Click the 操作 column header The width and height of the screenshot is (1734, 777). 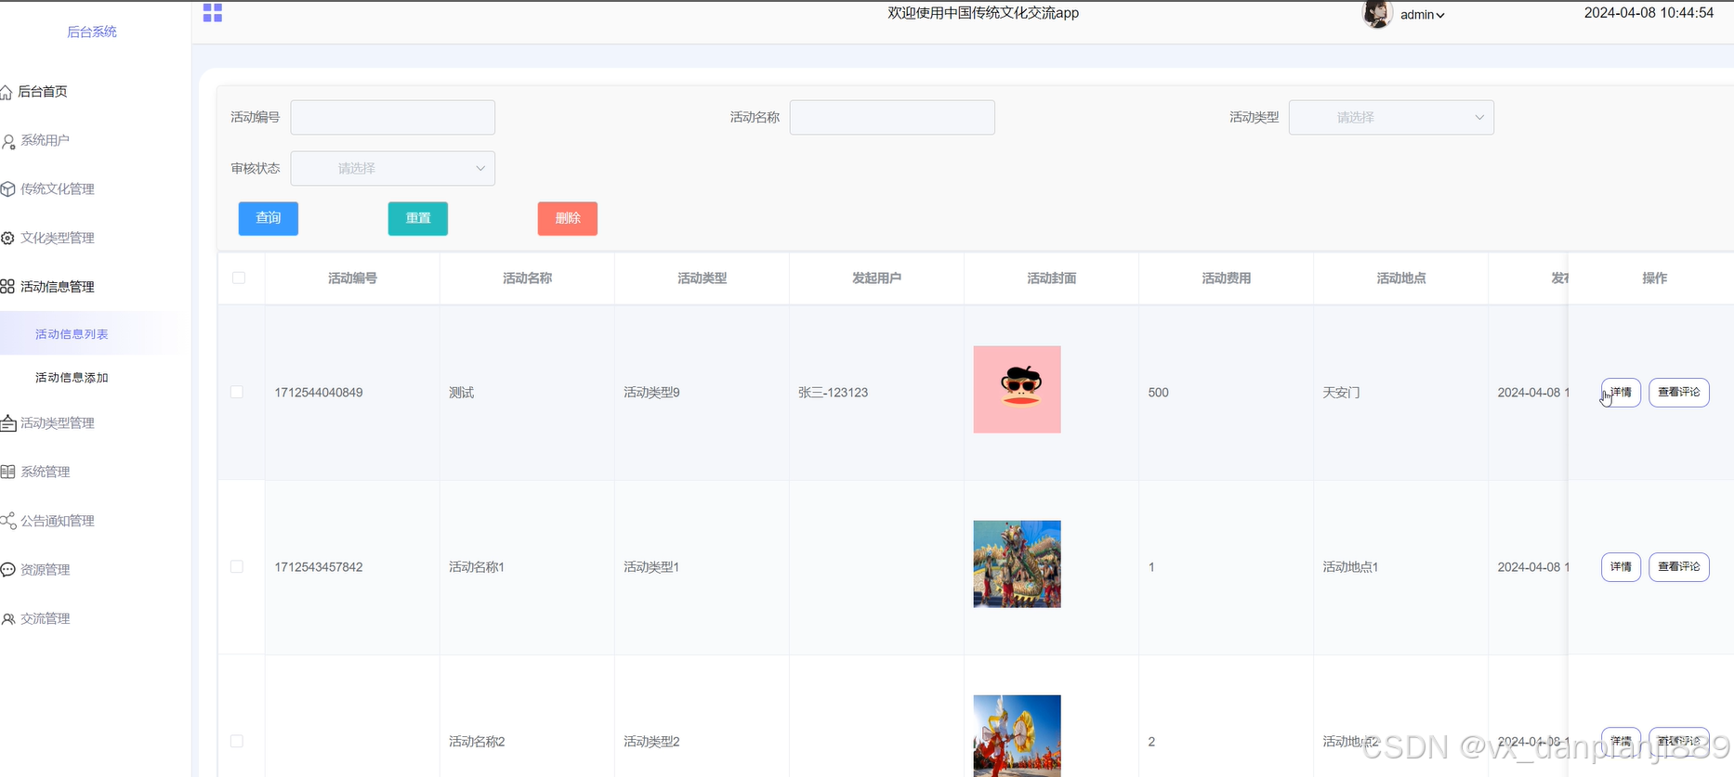pos(1654,278)
